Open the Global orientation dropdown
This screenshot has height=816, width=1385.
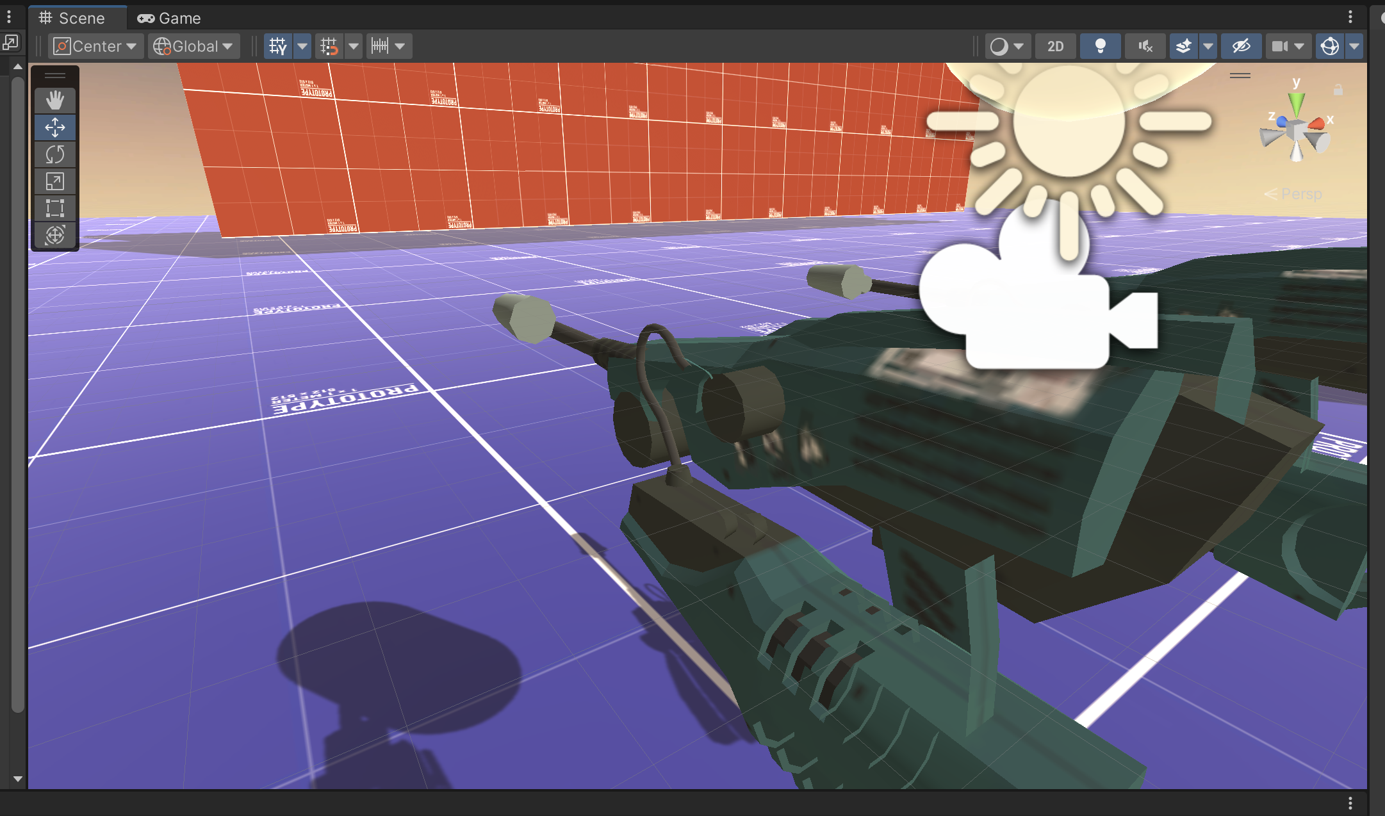[193, 45]
